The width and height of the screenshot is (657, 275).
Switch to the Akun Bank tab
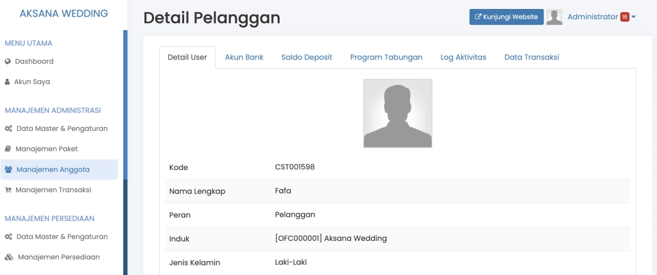click(x=244, y=57)
